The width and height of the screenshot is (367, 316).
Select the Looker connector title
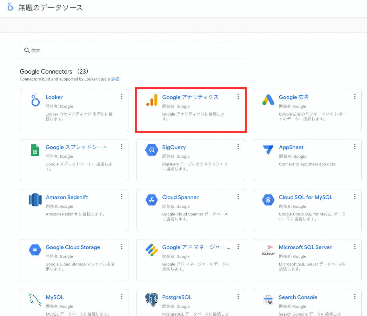tap(54, 97)
